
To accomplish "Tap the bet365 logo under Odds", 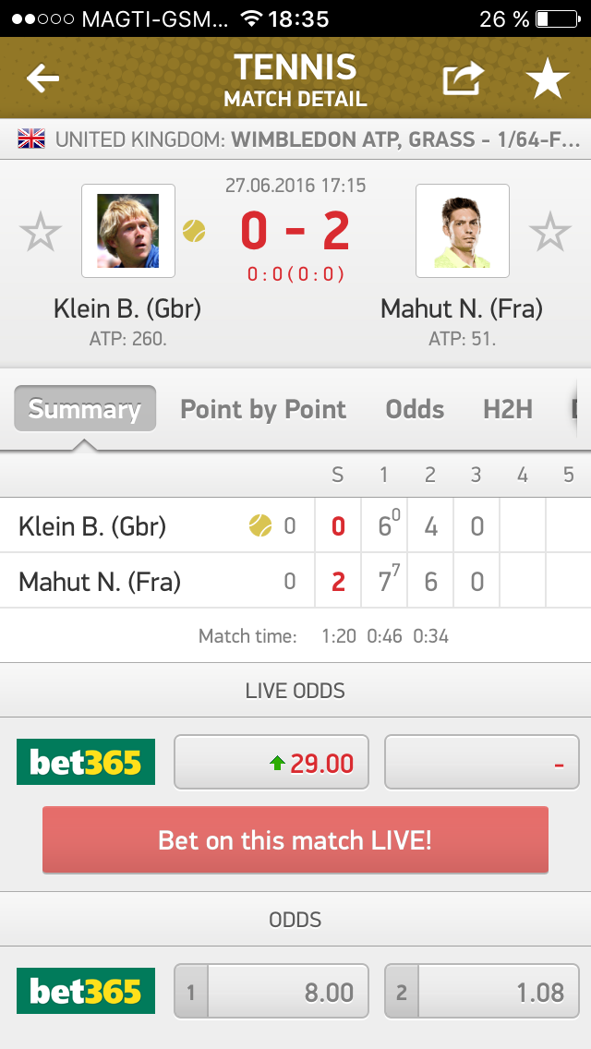I will pyautogui.click(x=86, y=992).
